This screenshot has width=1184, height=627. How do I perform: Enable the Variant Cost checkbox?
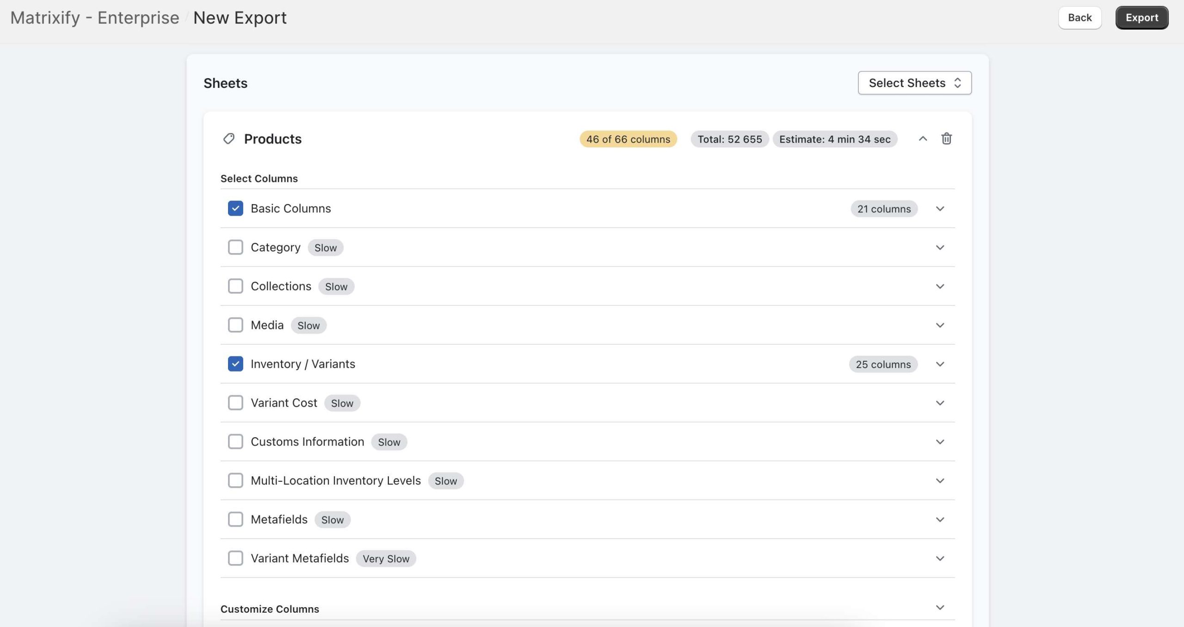click(x=235, y=403)
